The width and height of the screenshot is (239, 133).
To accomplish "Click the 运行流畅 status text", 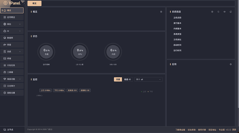I will 46,65.
